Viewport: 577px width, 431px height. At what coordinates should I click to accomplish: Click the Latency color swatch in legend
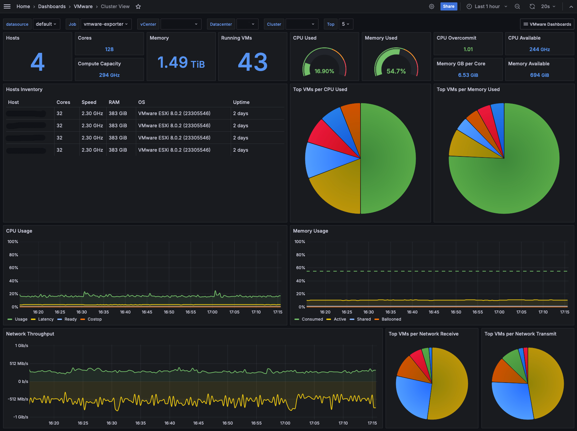tap(33, 319)
